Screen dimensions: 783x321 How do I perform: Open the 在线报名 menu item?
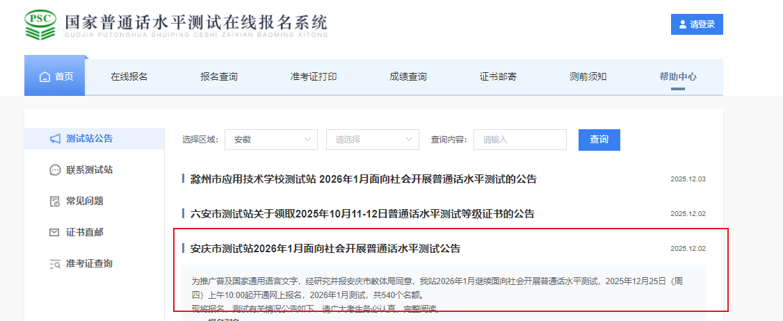[x=129, y=77]
